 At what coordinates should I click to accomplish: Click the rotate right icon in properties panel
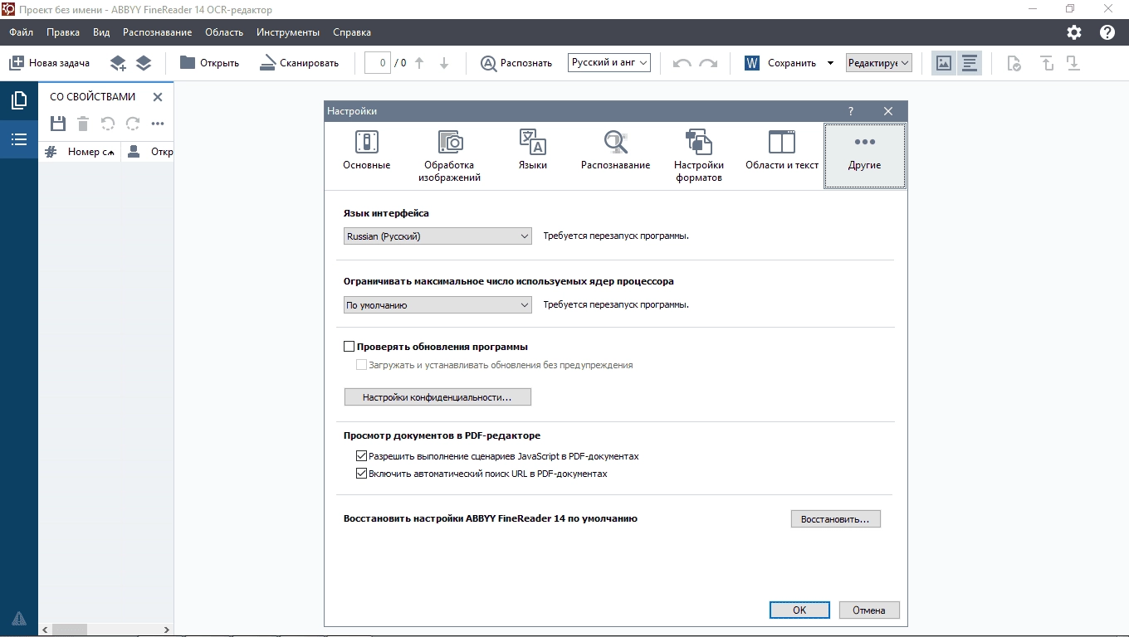pos(133,124)
